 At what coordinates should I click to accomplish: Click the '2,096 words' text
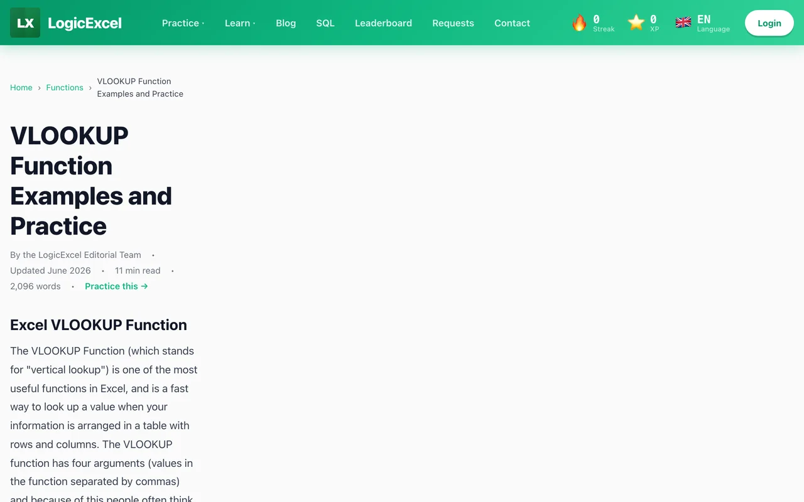pyautogui.click(x=35, y=286)
